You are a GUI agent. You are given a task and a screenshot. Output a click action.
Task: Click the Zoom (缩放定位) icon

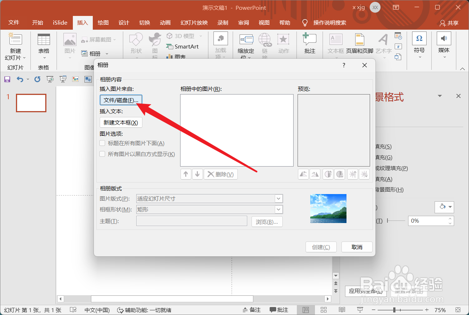click(246, 39)
